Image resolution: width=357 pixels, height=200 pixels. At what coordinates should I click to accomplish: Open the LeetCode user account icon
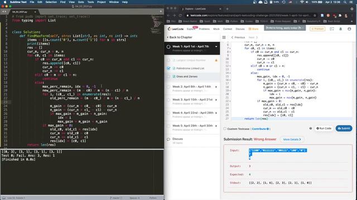349,29
